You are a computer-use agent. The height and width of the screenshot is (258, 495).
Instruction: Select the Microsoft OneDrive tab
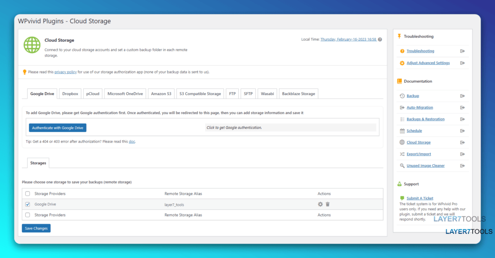[x=125, y=94]
